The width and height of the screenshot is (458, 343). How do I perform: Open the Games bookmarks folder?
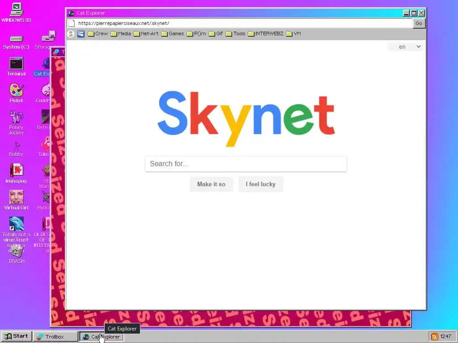click(x=173, y=33)
